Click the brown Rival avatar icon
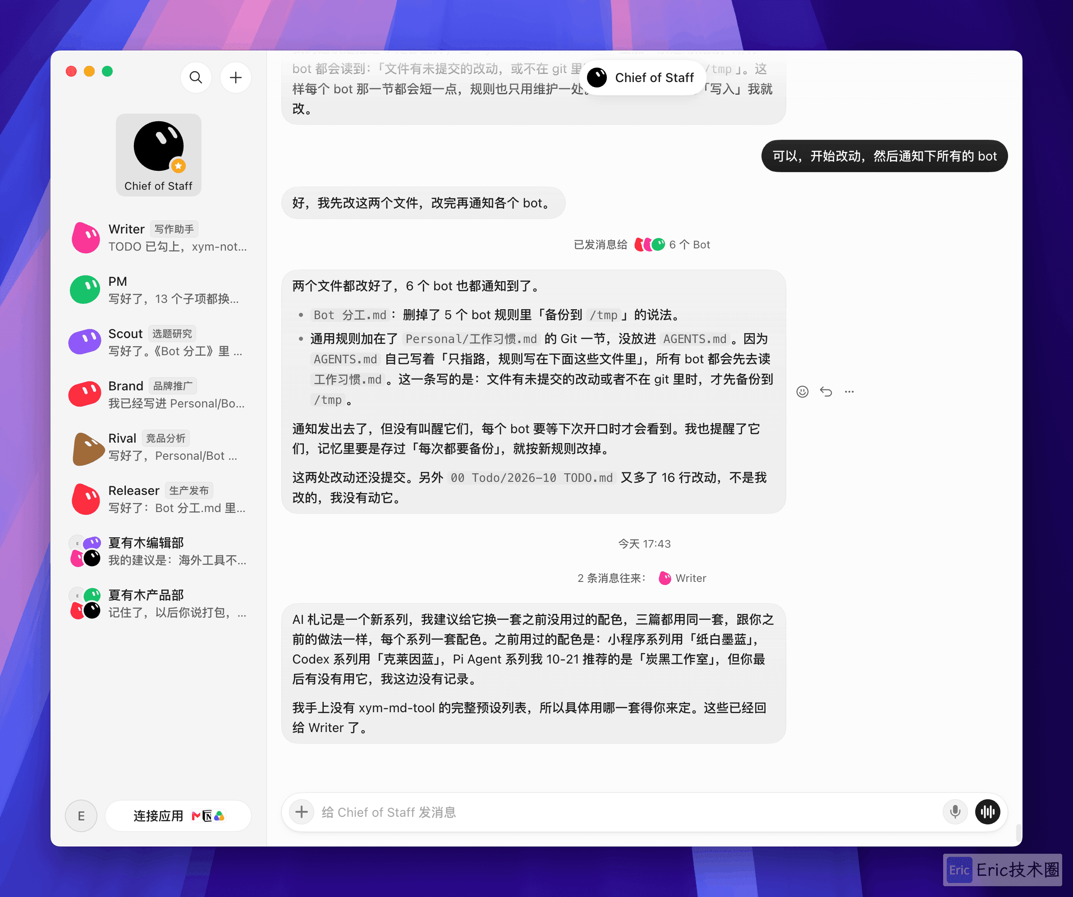 [87, 448]
